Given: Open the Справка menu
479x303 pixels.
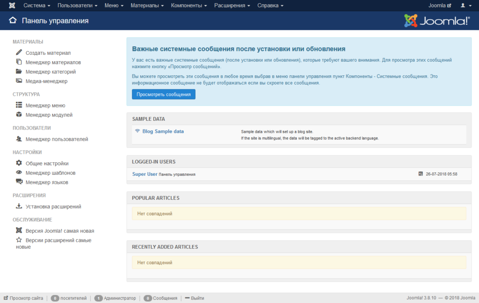Looking at the screenshot, I should point(270,6).
